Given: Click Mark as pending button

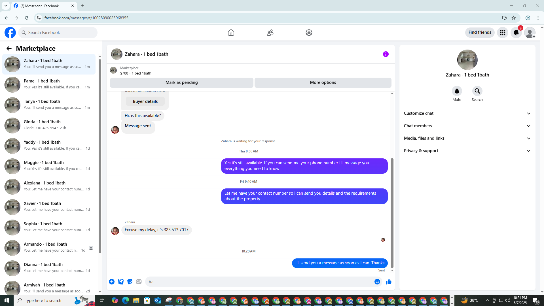Looking at the screenshot, I should pyautogui.click(x=181, y=82).
